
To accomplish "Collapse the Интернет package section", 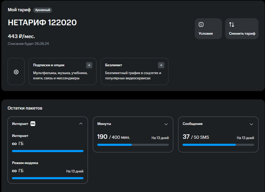I will click(81, 124).
